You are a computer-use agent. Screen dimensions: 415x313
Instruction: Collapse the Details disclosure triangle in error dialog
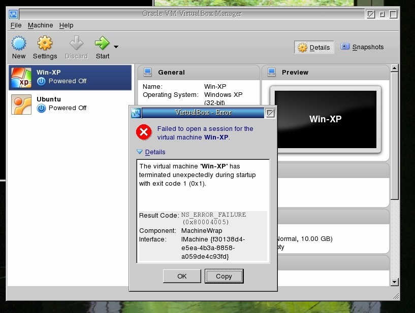point(140,152)
